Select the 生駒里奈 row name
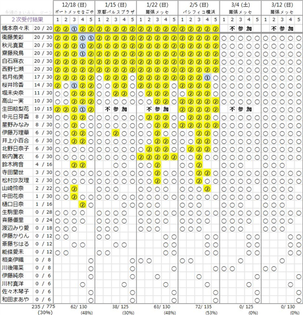This screenshot has height=315, width=303. tap(12, 212)
